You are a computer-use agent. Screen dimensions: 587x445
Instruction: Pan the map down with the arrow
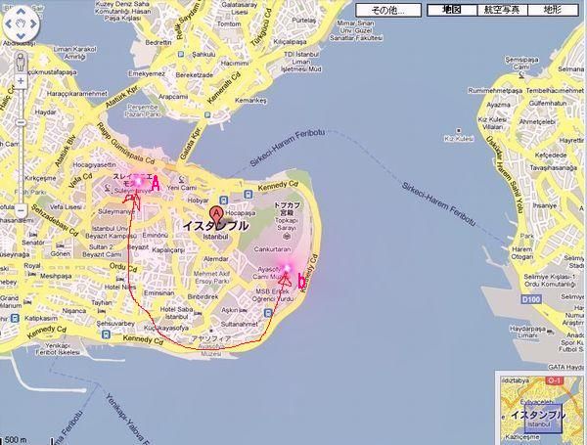coord(21,36)
